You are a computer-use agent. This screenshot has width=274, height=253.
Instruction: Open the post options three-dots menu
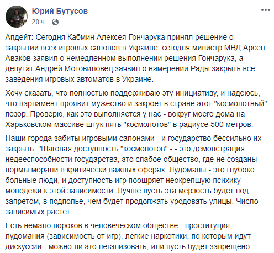(x=266, y=10)
